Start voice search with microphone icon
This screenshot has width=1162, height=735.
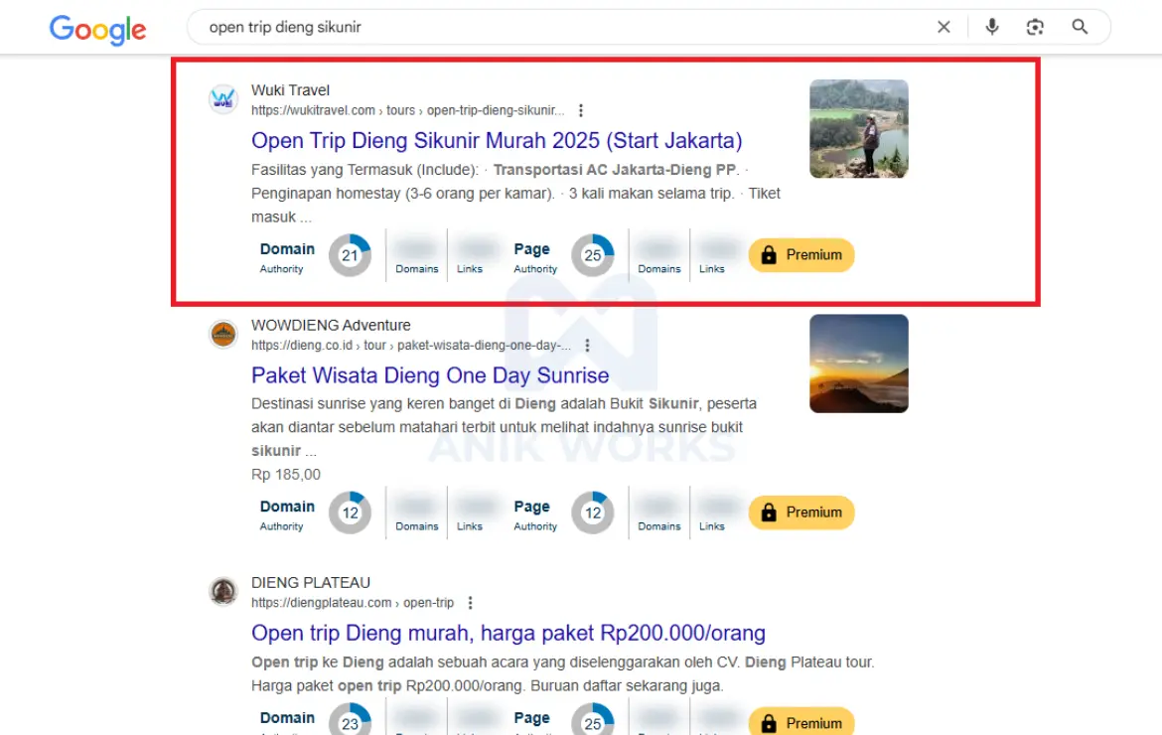991,28
